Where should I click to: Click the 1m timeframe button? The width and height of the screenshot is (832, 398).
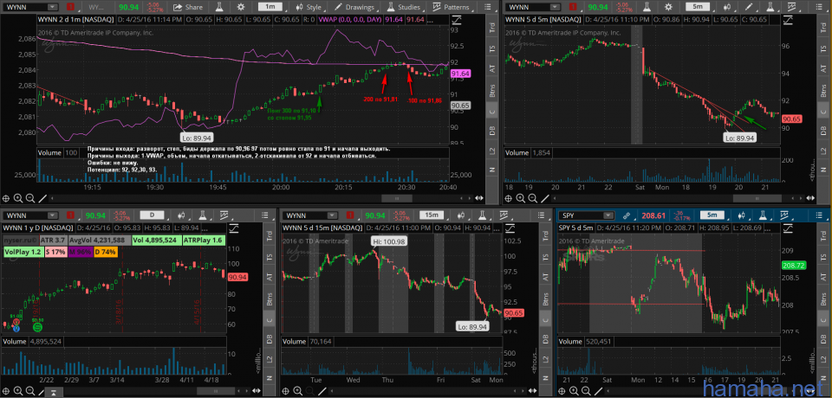(x=270, y=7)
